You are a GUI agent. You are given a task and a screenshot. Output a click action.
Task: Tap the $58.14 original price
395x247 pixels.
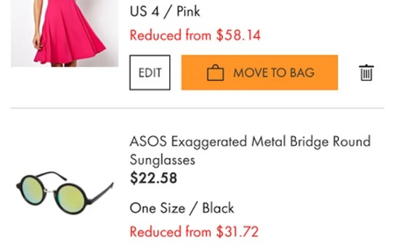coord(238,35)
